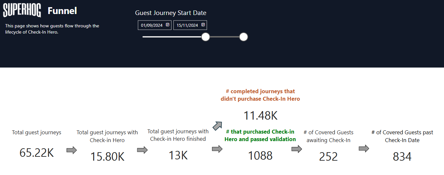Click arrow after Check-in Hero 15.80K card

click(142, 150)
